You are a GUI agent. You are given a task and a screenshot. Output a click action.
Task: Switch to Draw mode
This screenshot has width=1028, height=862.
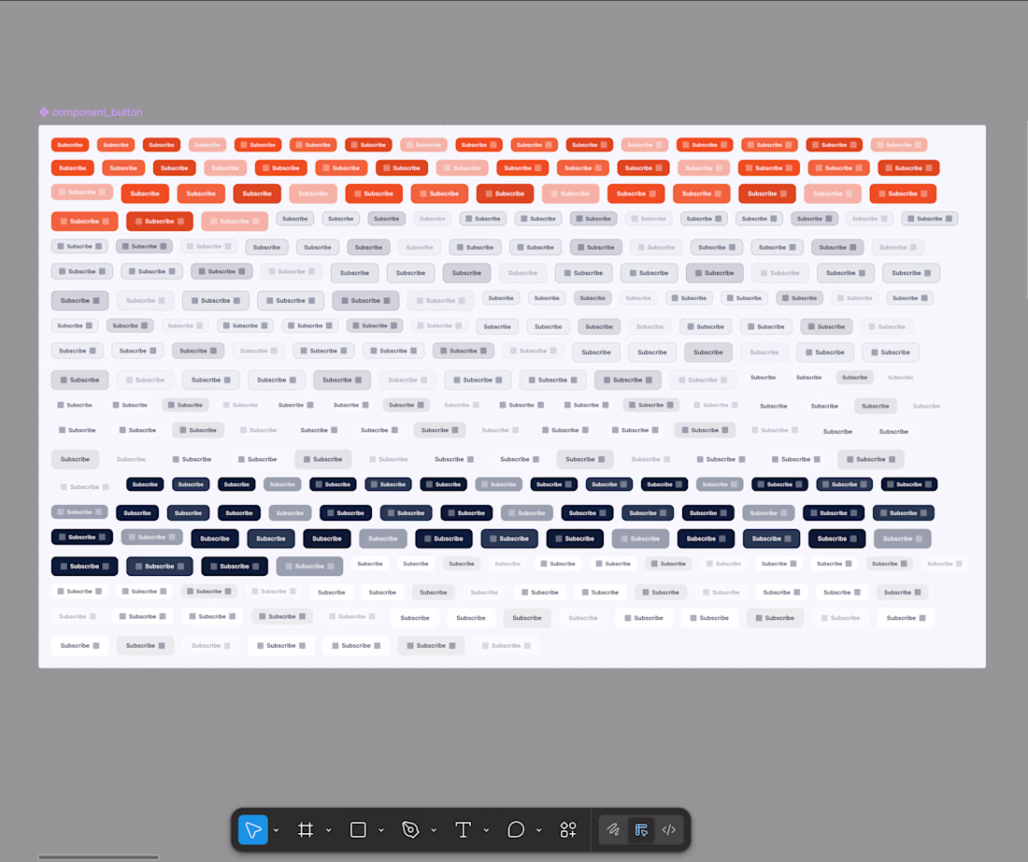click(613, 830)
